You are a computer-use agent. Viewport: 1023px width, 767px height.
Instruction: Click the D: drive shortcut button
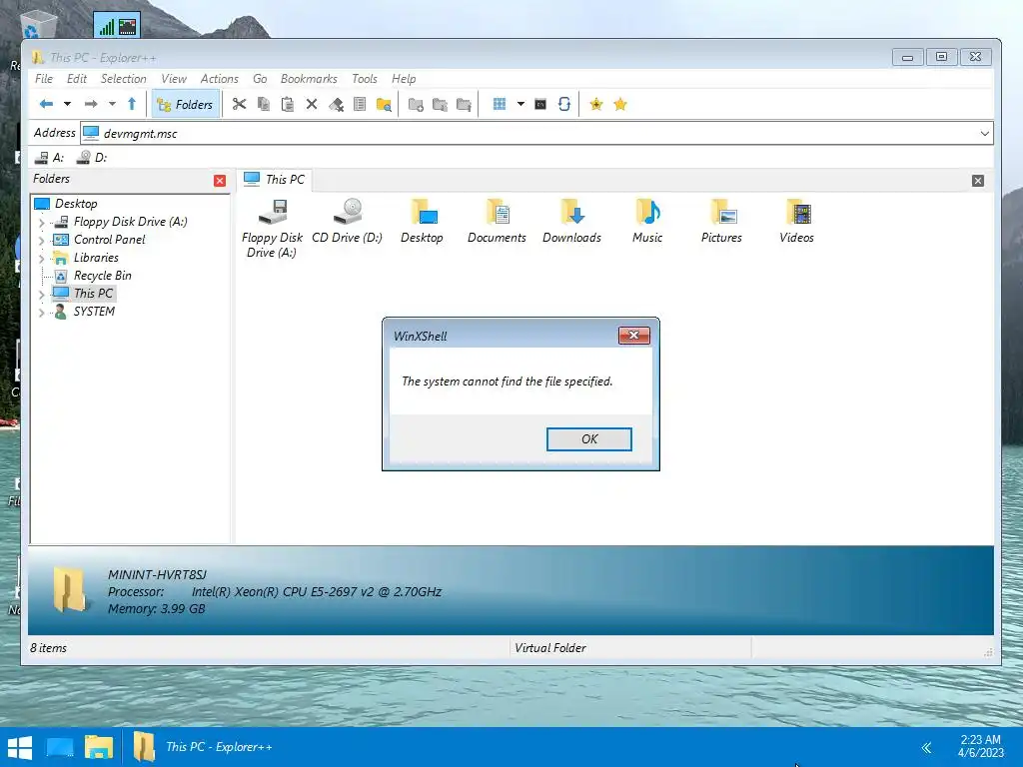[x=92, y=158]
